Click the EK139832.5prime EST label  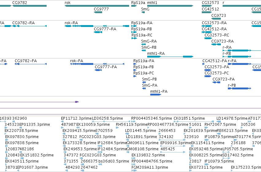coord(148,155)
